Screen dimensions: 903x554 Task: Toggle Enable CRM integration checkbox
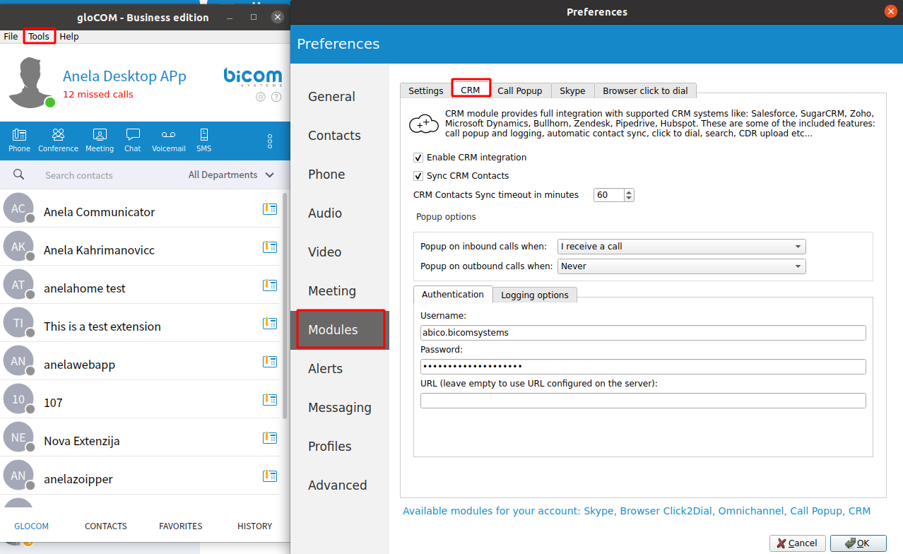418,158
